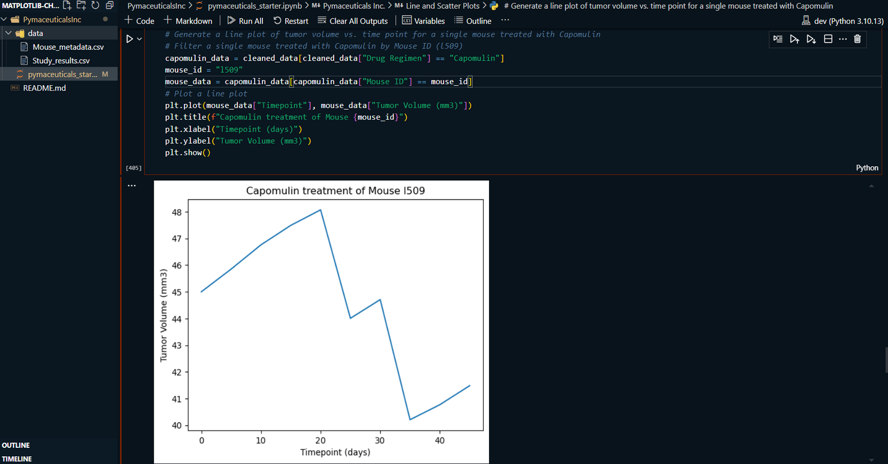Viewport: 888px width, 464px height.
Task: Expand the OUTLINE panel section
Action: tap(16, 445)
